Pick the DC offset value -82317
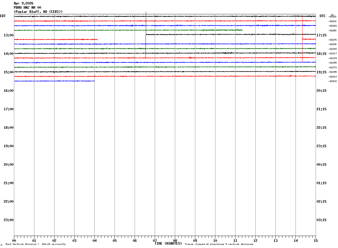Viewport: 338px width, 248px height. 333,53
